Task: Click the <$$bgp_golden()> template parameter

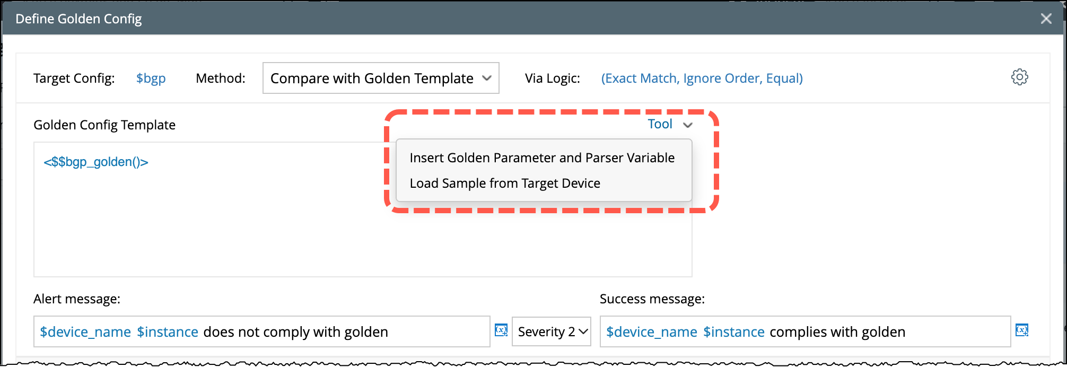Action: (96, 162)
